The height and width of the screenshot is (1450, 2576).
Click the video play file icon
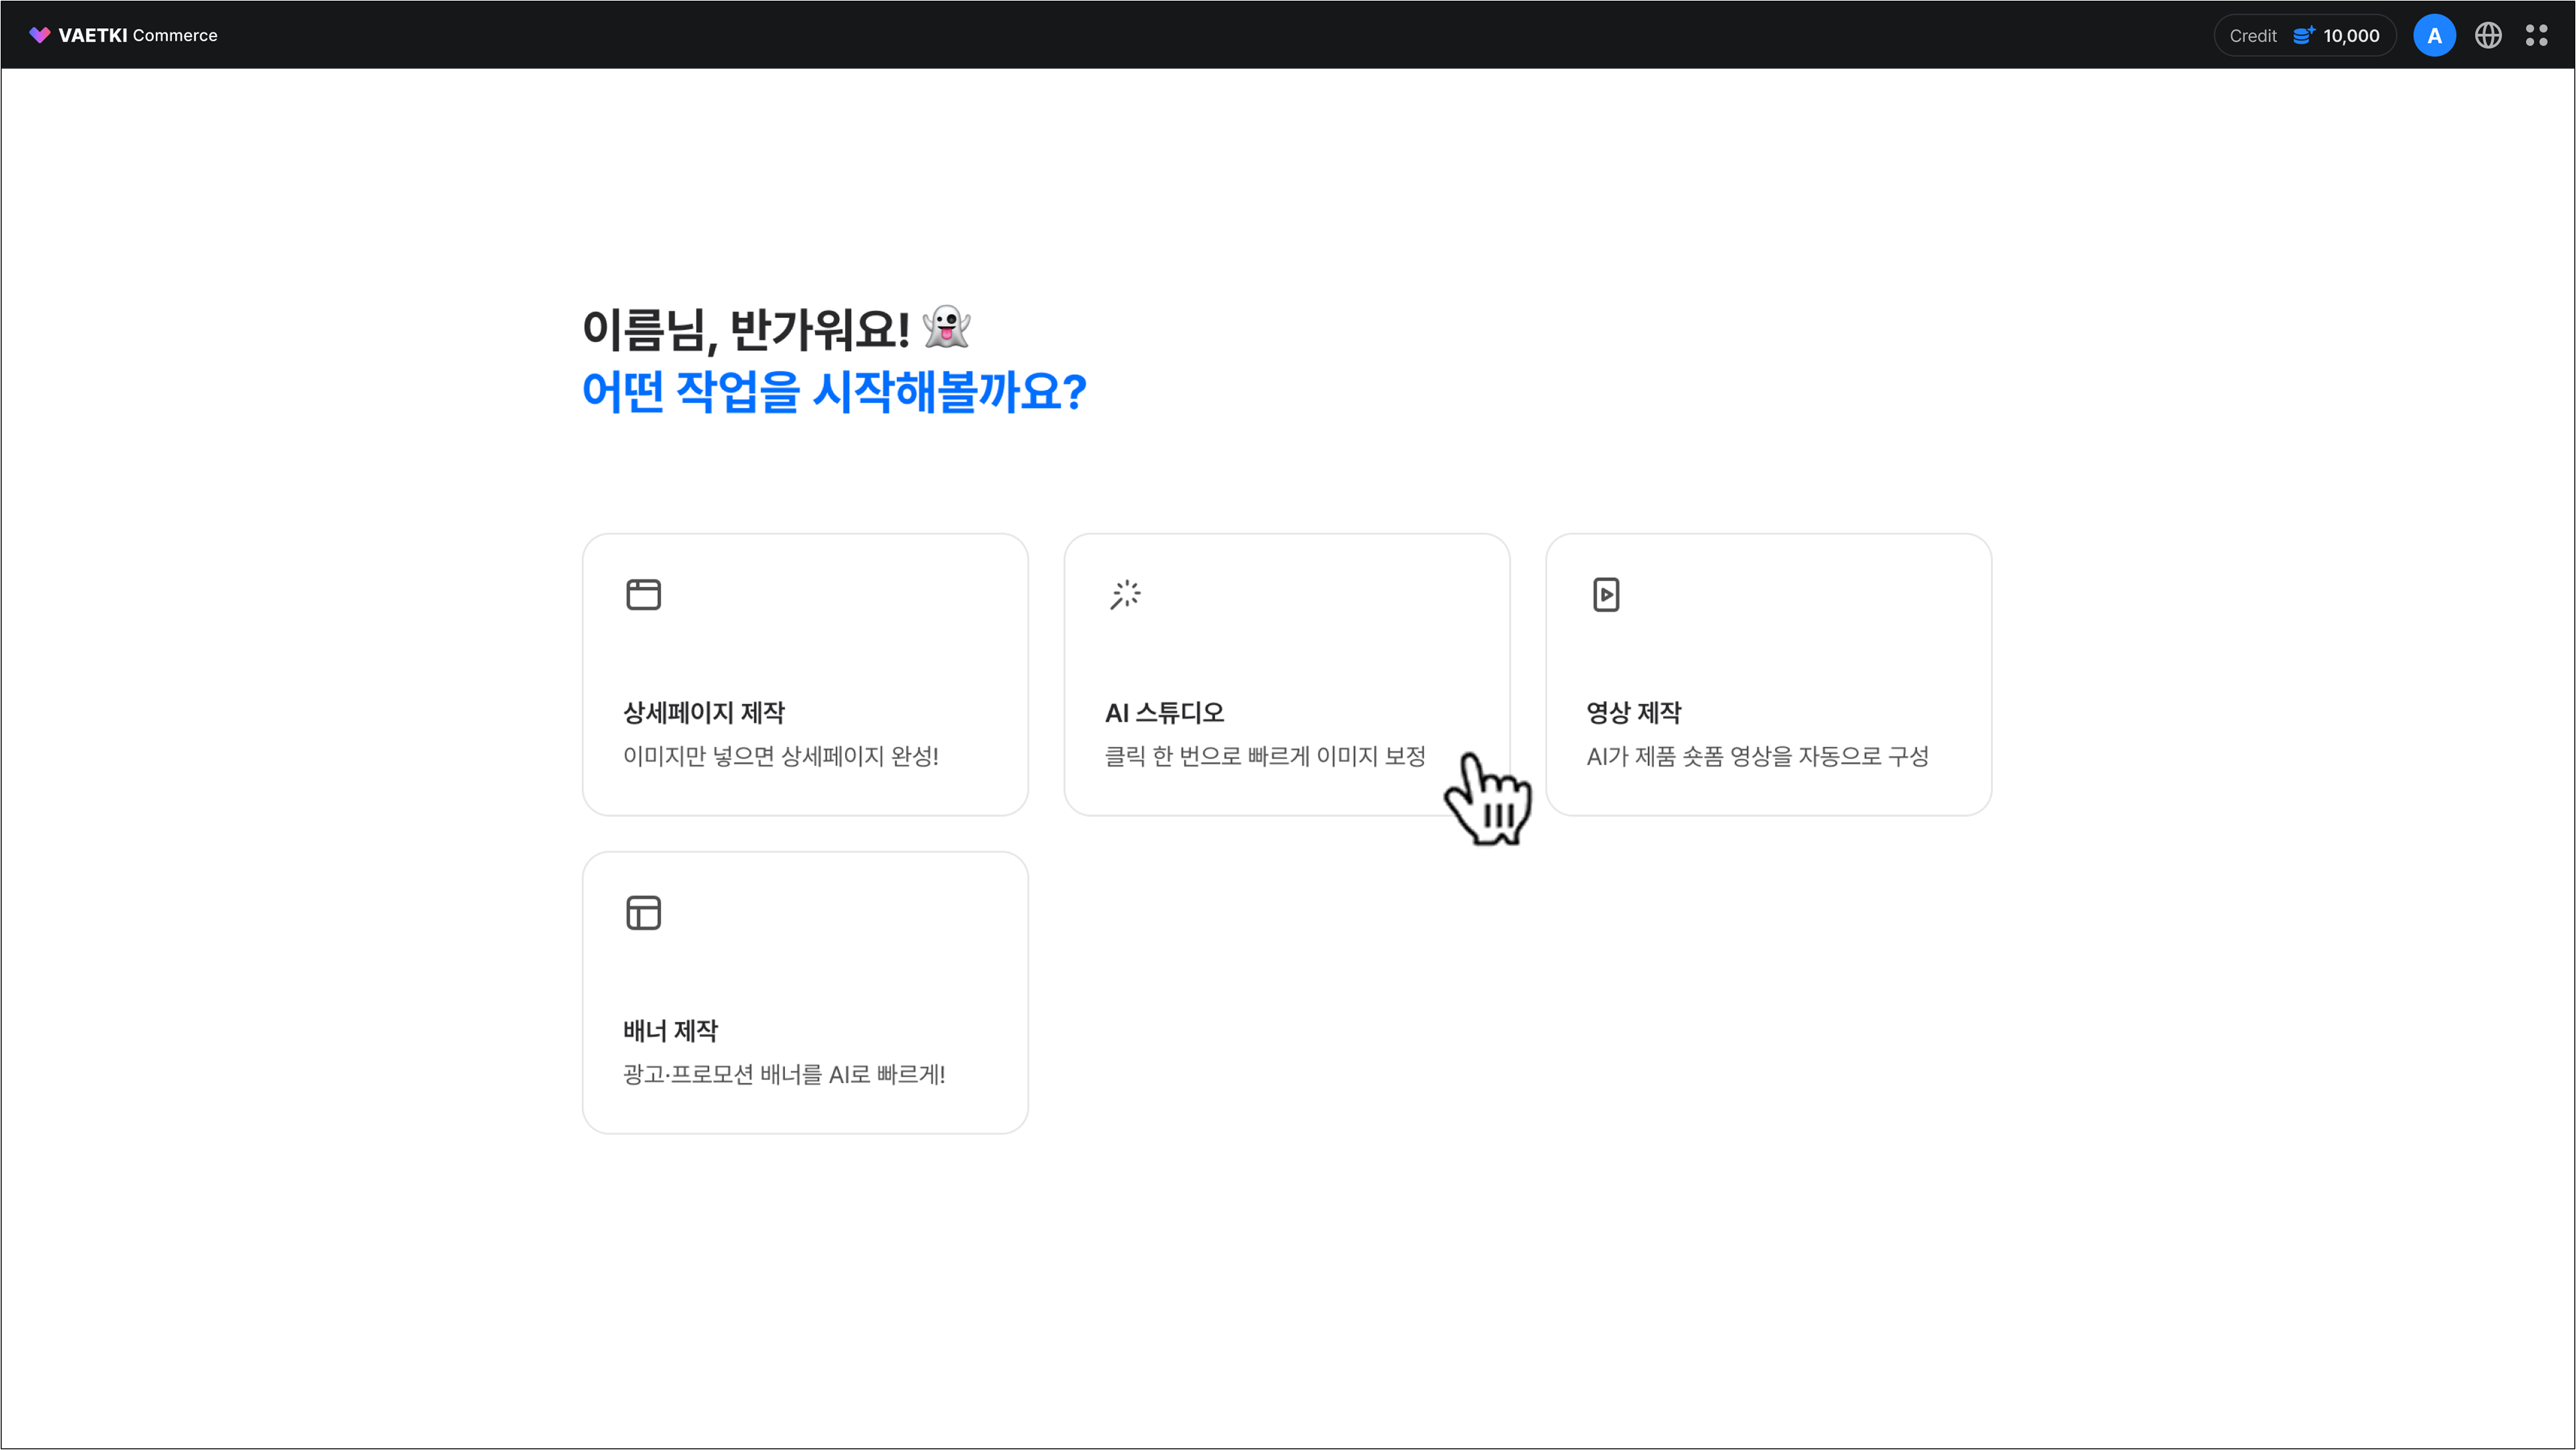[x=1606, y=595]
